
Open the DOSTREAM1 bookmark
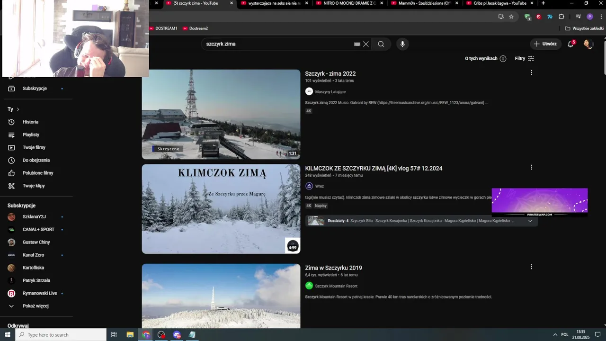163,28
